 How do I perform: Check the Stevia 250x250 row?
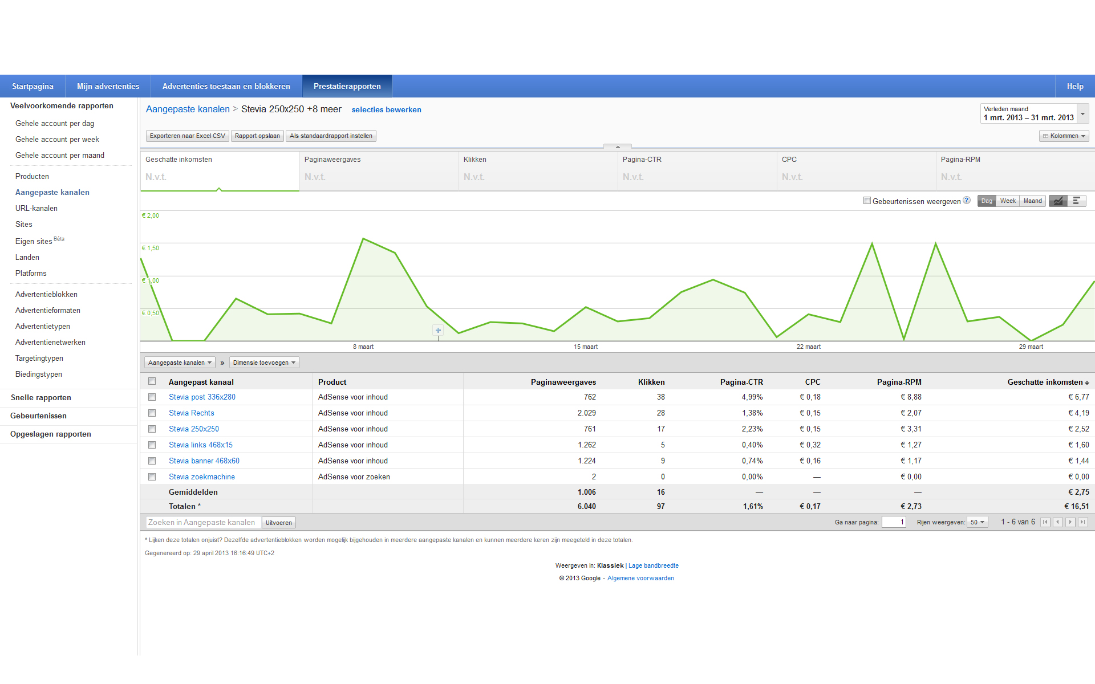coord(152,429)
